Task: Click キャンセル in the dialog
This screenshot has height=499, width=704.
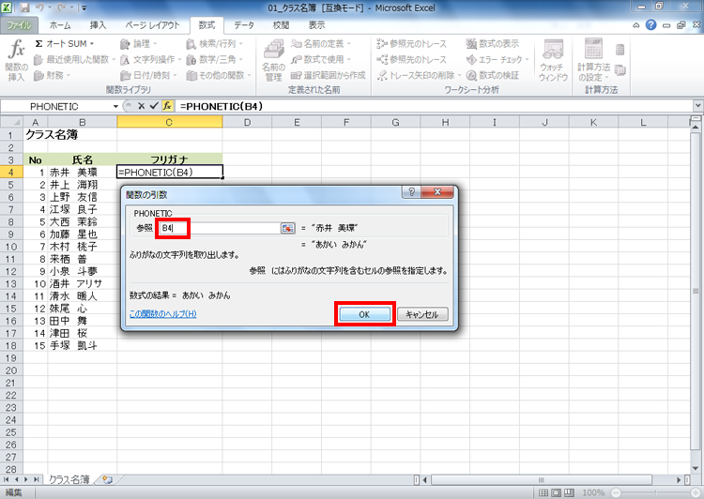Action: 422,314
